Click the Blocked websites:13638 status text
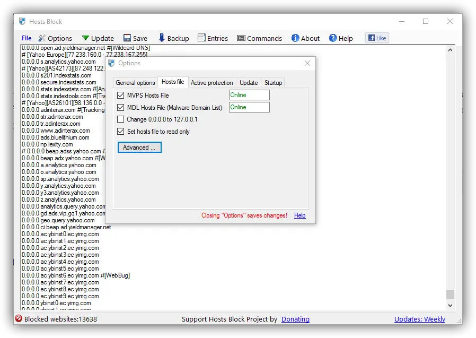The width and height of the screenshot is (476, 338). tap(60, 319)
